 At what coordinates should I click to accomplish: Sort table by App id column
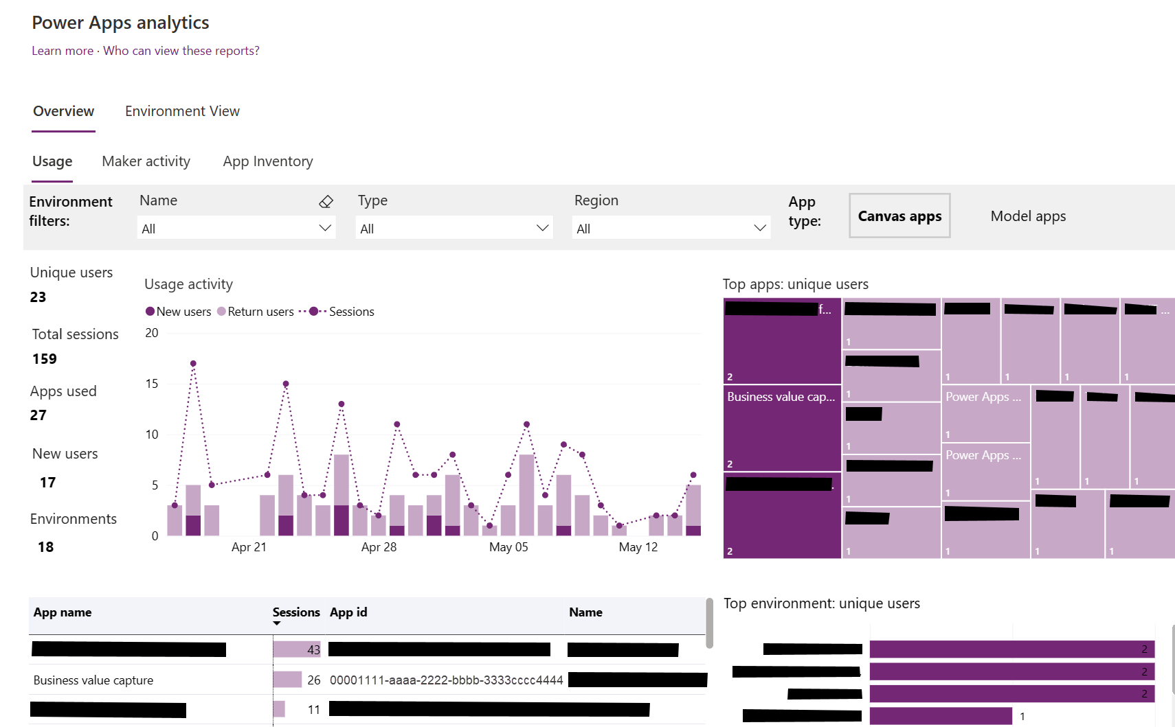(348, 612)
